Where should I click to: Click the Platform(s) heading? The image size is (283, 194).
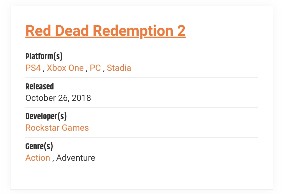click(x=44, y=56)
